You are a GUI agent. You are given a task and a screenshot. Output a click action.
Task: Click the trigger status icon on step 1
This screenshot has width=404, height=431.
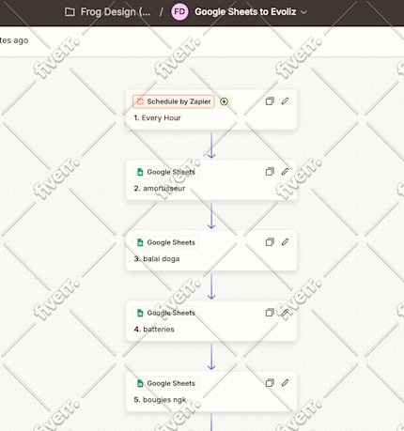[224, 101]
